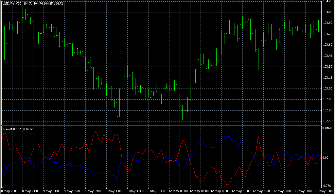Viewport: 335px width, 194px height.
Task: Click the 102.55 price axis label
Action: (x=327, y=121)
